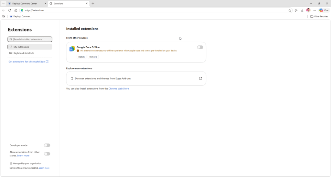
Task: Click the Managed by your organization text
Action: click(27, 163)
